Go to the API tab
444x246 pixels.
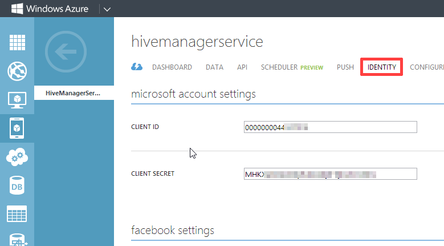[x=242, y=67]
